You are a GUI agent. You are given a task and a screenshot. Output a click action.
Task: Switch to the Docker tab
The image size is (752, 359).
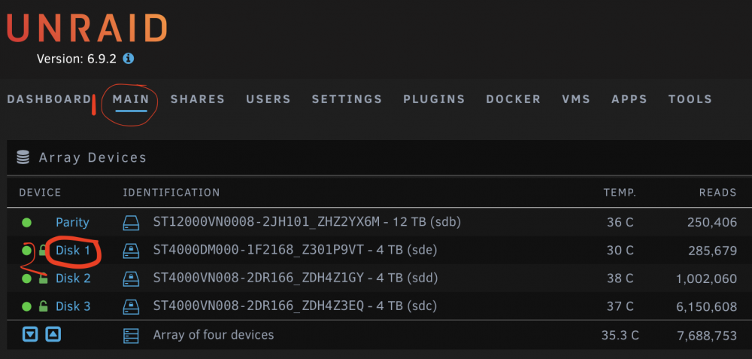[x=513, y=99]
